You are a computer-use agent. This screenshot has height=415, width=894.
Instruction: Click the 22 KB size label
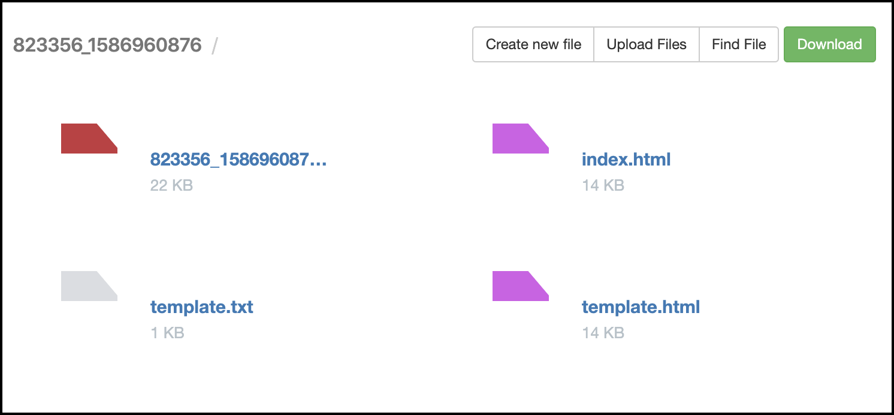(x=171, y=185)
